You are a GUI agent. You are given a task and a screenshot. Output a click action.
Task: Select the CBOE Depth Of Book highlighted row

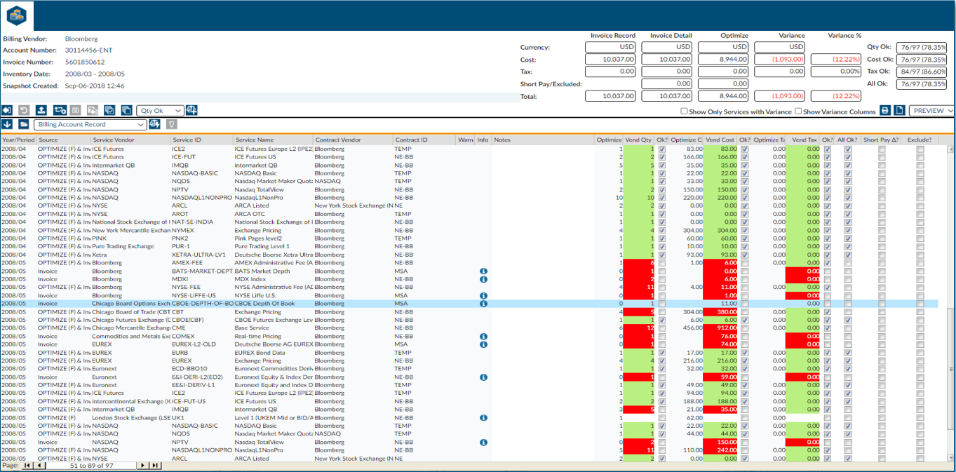click(x=469, y=304)
